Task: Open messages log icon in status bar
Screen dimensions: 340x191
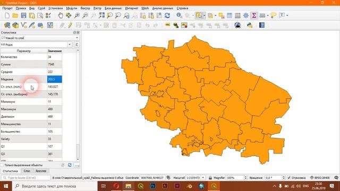Action: (x=336, y=178)
